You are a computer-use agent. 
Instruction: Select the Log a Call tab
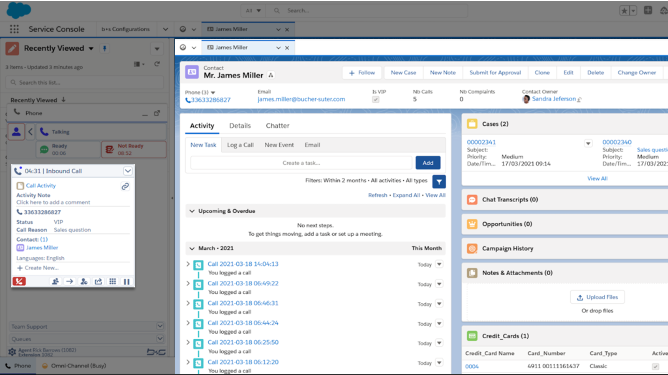[240, 145]
